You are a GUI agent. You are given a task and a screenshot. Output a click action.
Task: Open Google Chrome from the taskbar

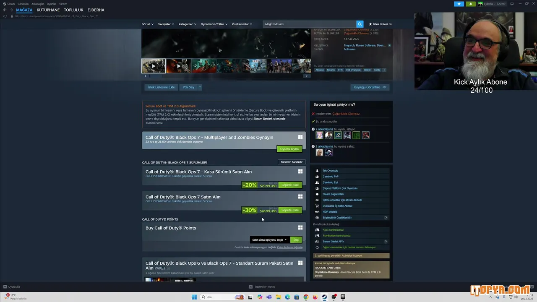click(x=306, y=297)
